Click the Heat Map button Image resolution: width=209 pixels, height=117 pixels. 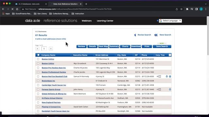point(103,46)
